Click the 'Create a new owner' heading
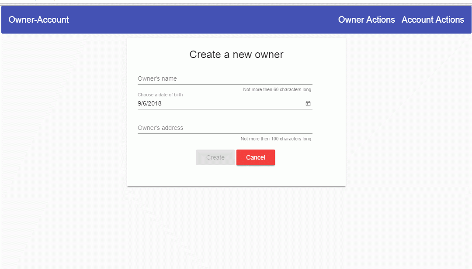This screenshot has height=269, width=472. coord(236,54)
